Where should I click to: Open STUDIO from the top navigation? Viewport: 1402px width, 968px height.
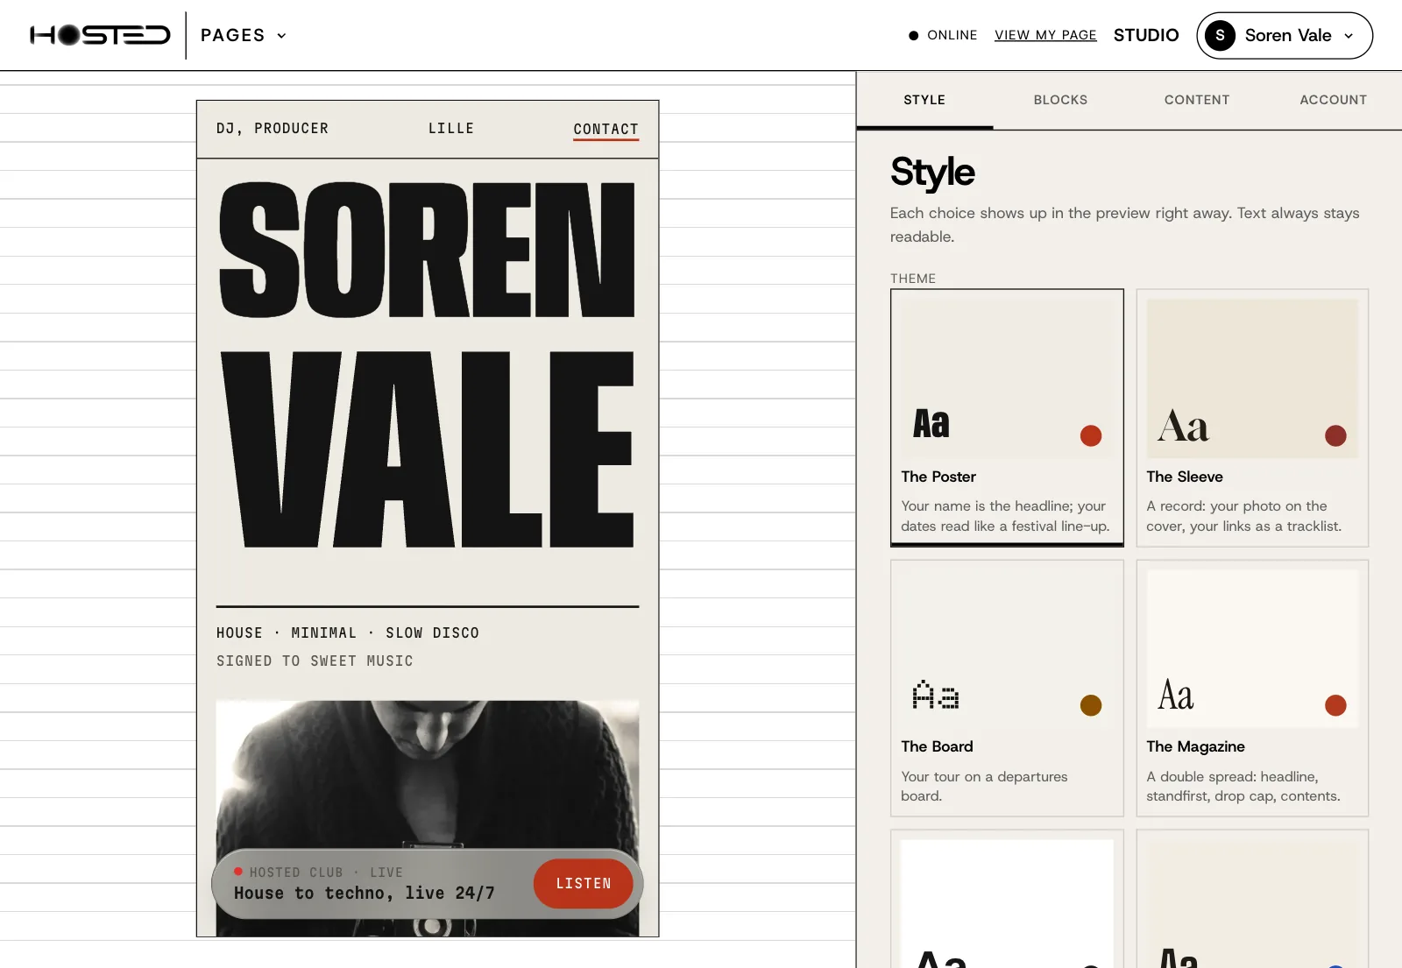tap(1146, 35)
